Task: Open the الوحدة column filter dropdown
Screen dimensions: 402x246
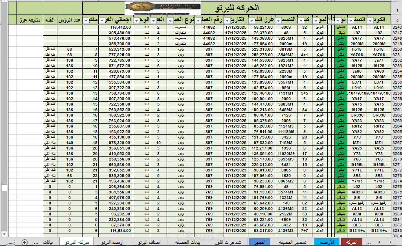Action: [137, 20]
